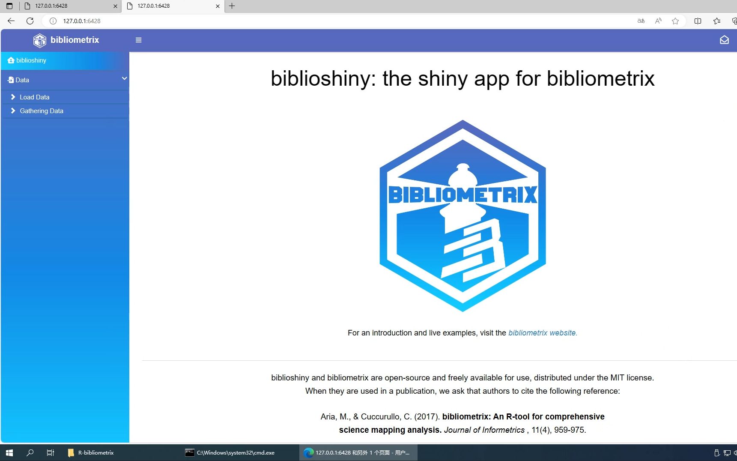The height and width of the screenshot is (461, 737).
Task: Go back using the browser back arrow
Action: tap(11, 21)
